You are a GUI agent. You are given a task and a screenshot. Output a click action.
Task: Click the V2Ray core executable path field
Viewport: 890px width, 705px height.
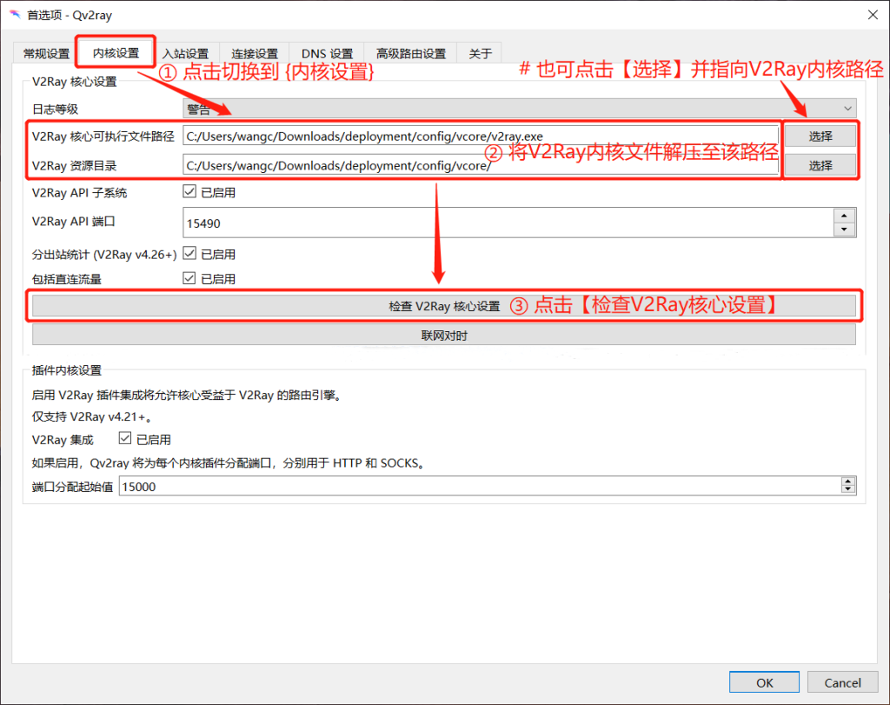click(480, 136)
